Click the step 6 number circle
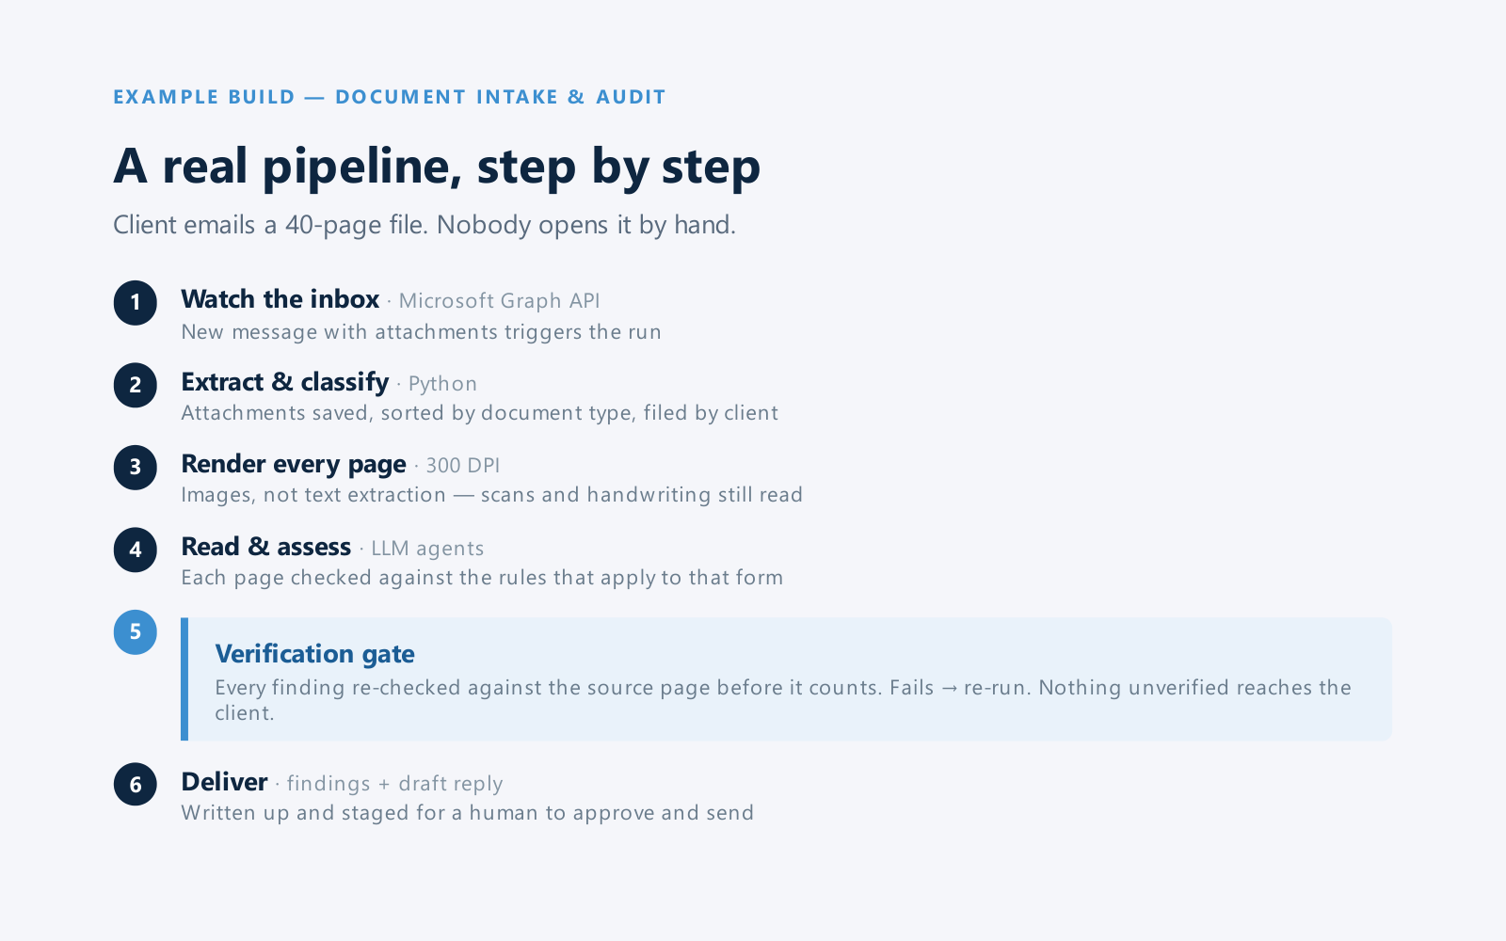Screen dimensions: 1506x941 [136, 785]
